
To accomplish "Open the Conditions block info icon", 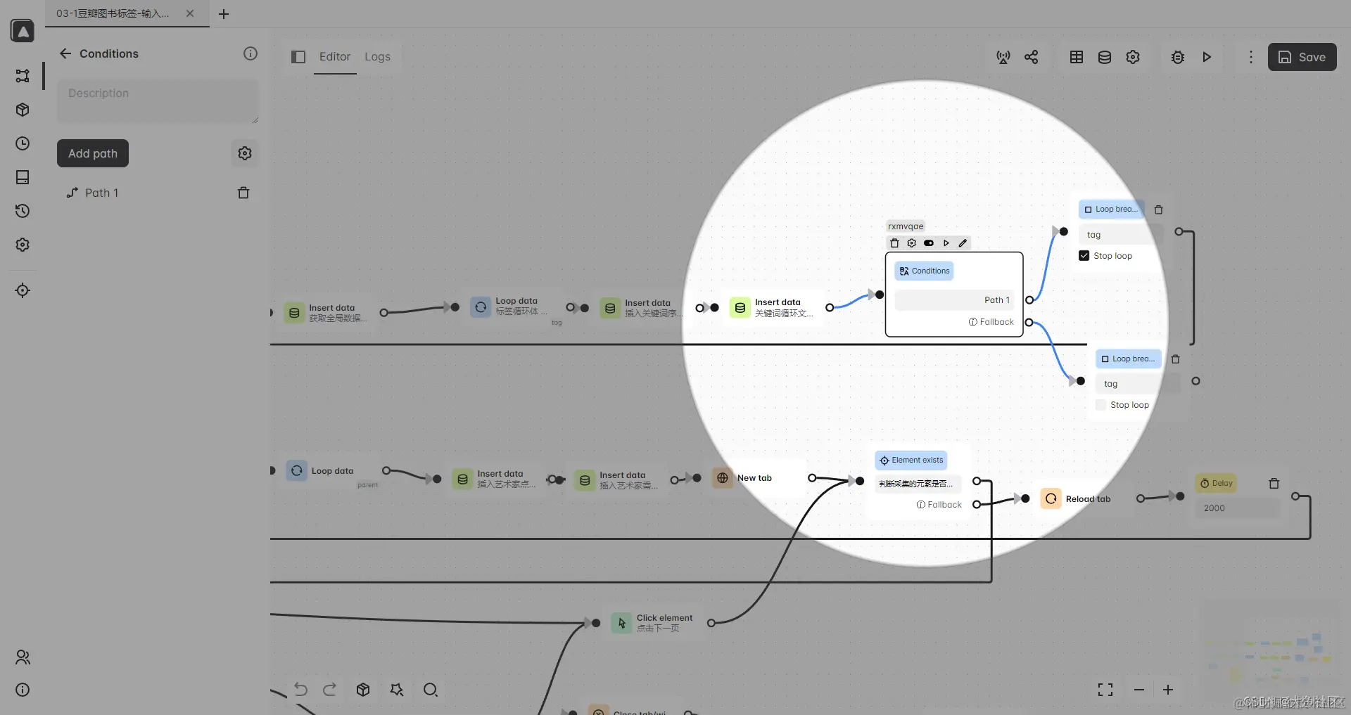I will point(250,53).
